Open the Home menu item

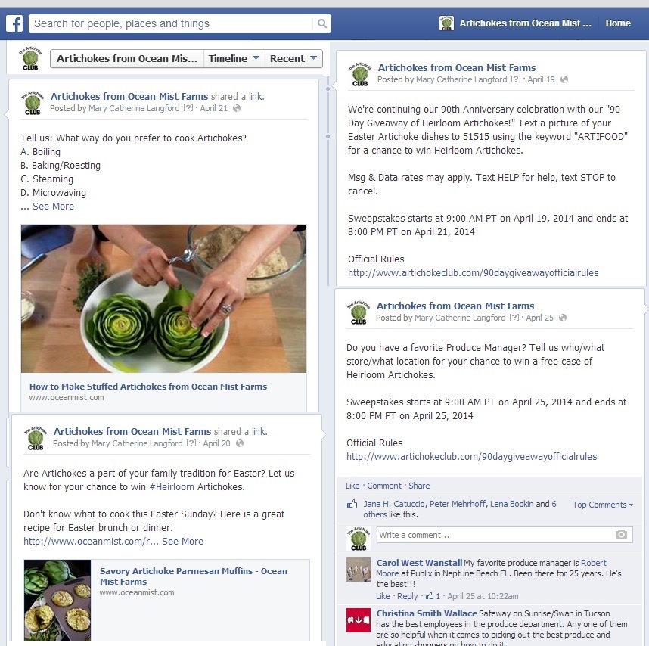click(618, 23)
